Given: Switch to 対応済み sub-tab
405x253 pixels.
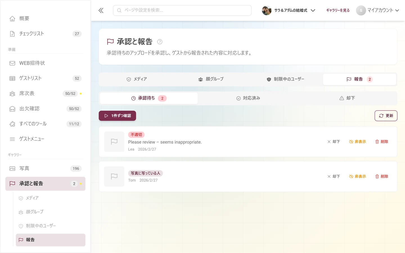Looking at the screenshot, I should pyautogui.click(x=248, y=98).
